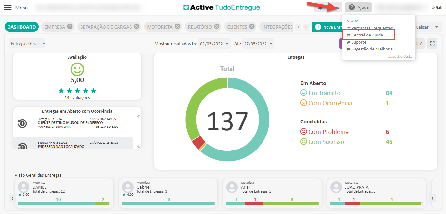Click history icon for NF-e 1234 delivery

(22, 123)
